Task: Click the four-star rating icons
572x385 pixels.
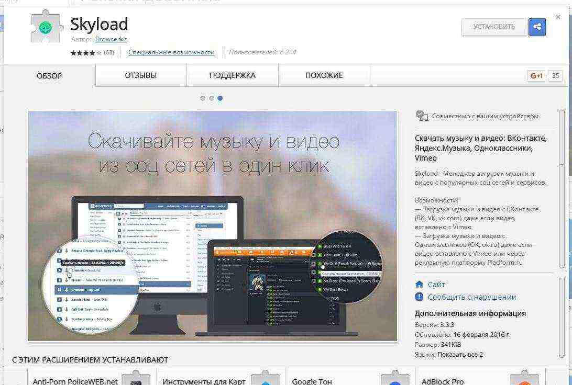Action: [86, 53]
